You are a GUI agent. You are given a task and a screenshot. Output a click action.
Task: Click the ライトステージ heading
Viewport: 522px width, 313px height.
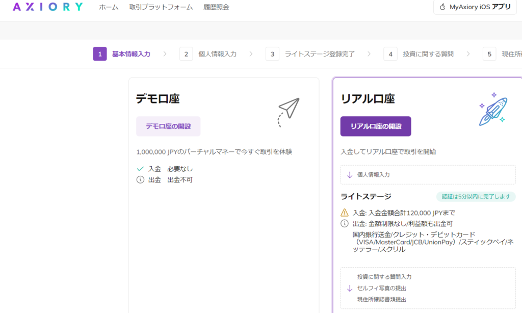pos(366,196)
